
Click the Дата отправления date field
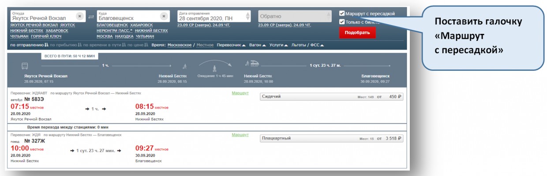210,16
